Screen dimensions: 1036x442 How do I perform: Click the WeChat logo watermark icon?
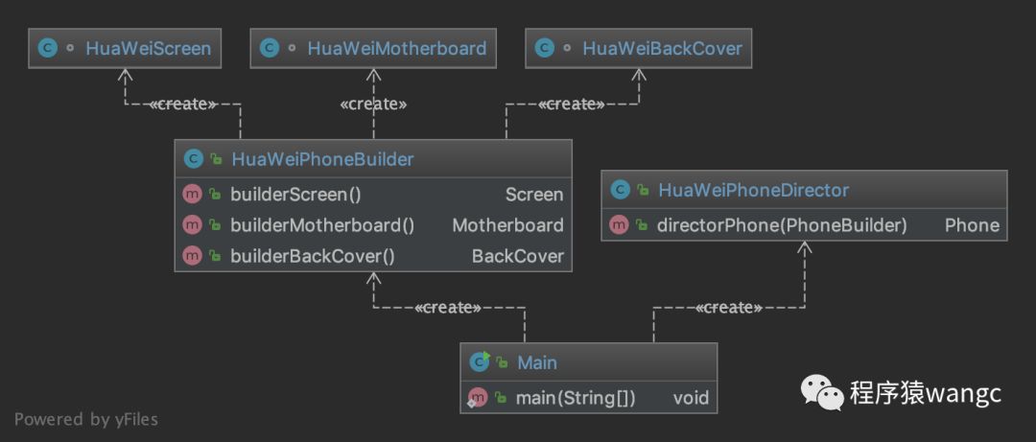(x=822, y=394)
